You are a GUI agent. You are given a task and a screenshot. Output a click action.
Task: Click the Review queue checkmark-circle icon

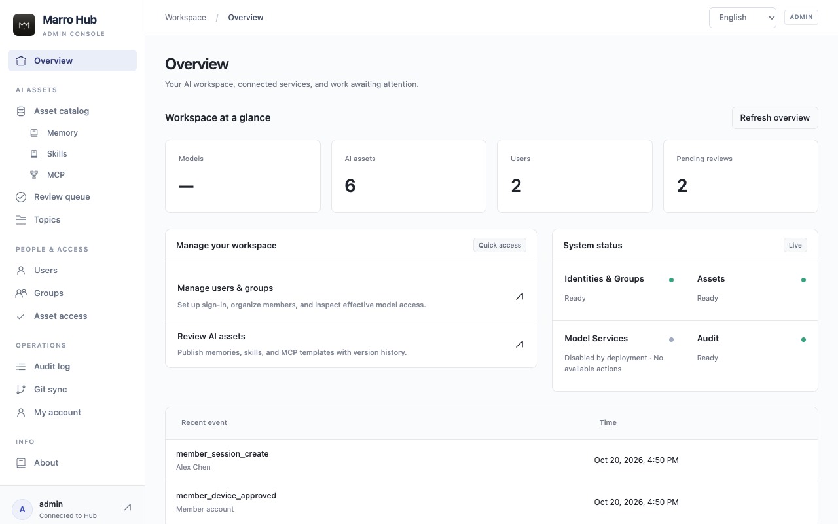(21, 197)
